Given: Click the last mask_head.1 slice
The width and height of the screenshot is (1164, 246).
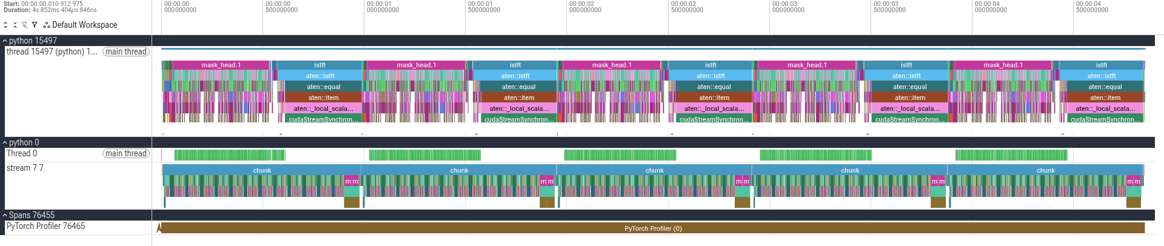Looking at the screenshot, I should (x=1003, y=65).
